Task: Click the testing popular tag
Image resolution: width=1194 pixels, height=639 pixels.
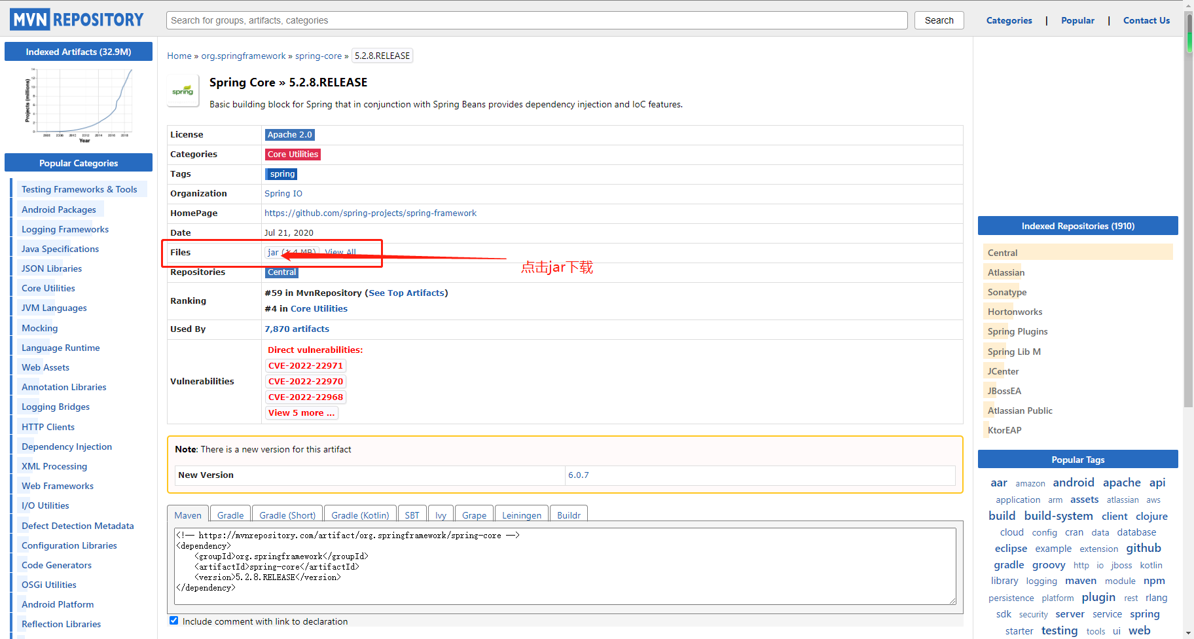Action: tap(1059, 630)
